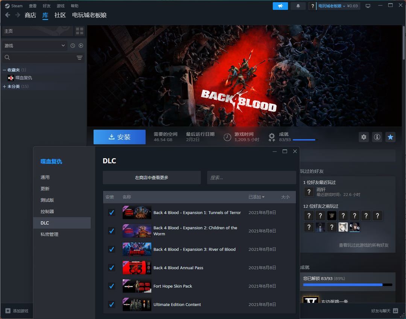Minimize the DLC properties dialog
This screenshot has height=319, width=406.
[x=275, y=151]
